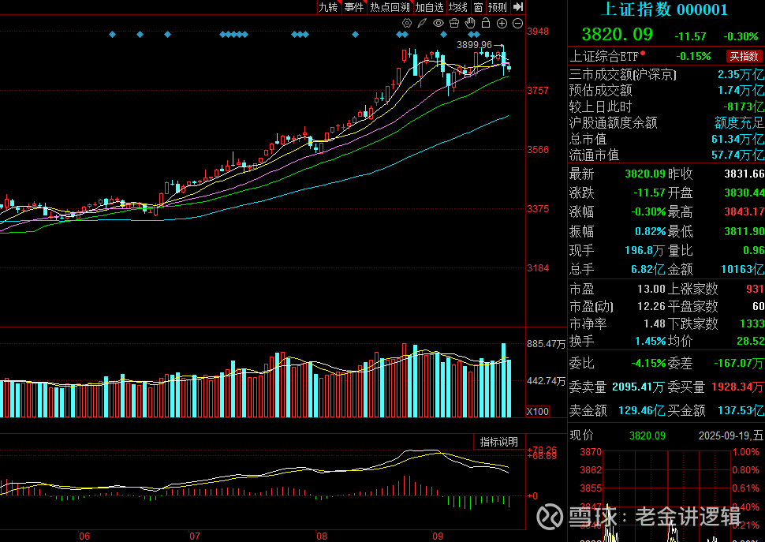The image size is (765, 542).
Task: Click the 昨收 value 3831.66
Action: coord(744,174)
